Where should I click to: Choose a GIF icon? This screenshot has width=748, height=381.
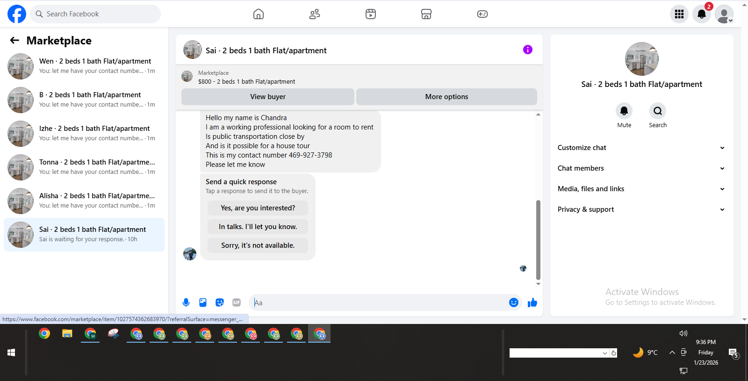click(x=237, y=302)
